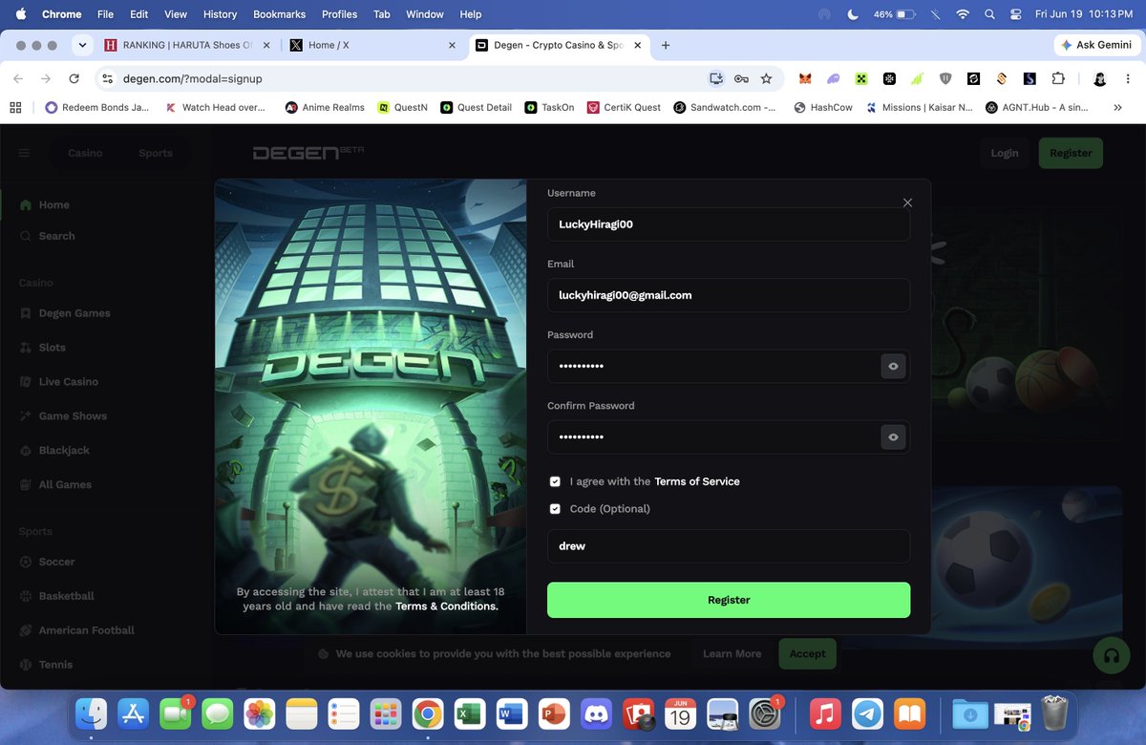Open Chrome profile avatar
The image size is (1146, 745).
click(1099, 78)
